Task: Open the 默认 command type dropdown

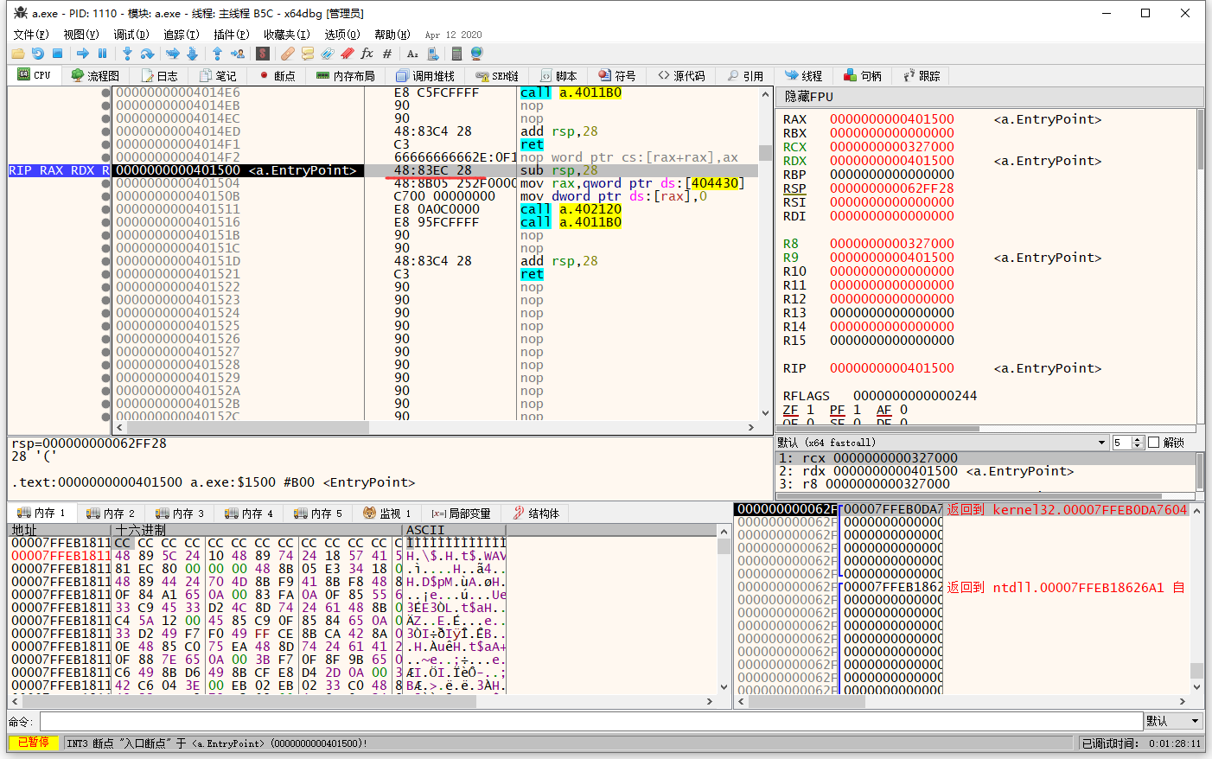Action: (x=1174, y=721)
